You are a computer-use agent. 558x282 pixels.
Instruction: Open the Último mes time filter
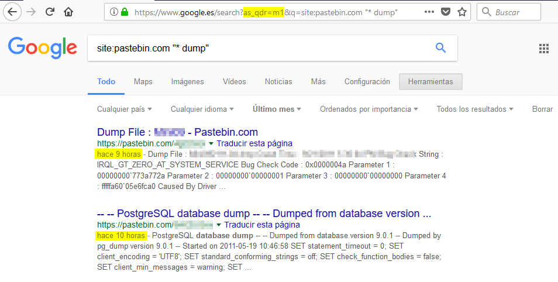click(x=277, y=109)
